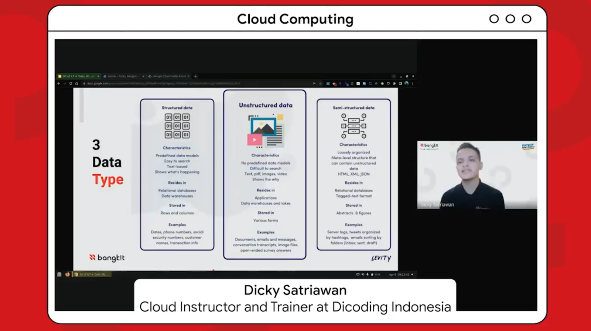Go to the browser home page icon
The height and width of the screenshot is (331, 591).
76,84
